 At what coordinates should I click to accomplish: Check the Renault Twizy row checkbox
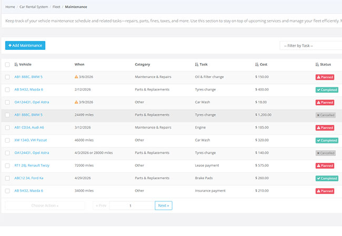7,166
